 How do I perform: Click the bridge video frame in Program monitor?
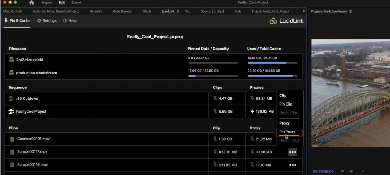point(350,93)
